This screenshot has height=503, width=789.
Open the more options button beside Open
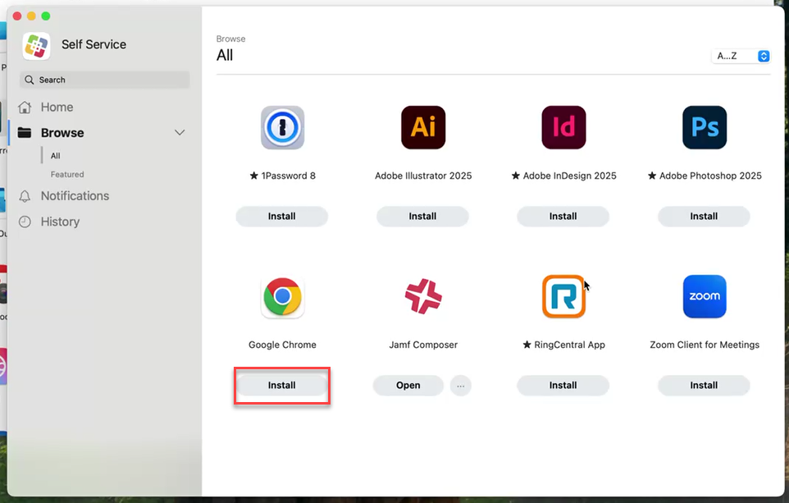click(460, 386)
